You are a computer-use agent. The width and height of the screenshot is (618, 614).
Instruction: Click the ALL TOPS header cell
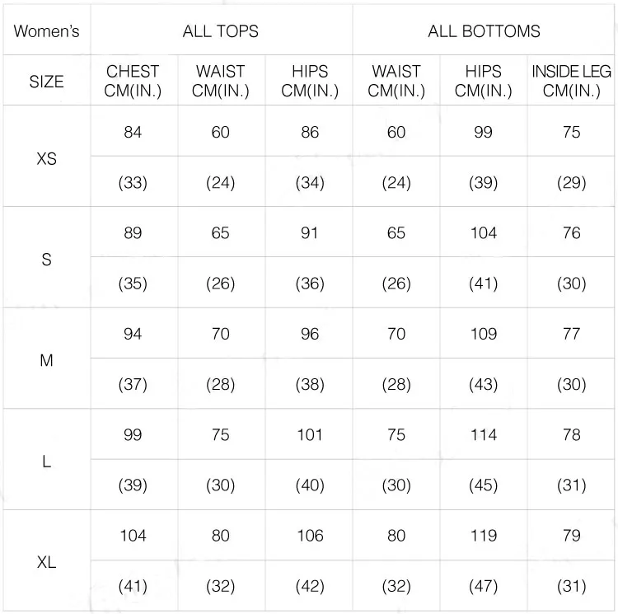(x=221, y=31)
